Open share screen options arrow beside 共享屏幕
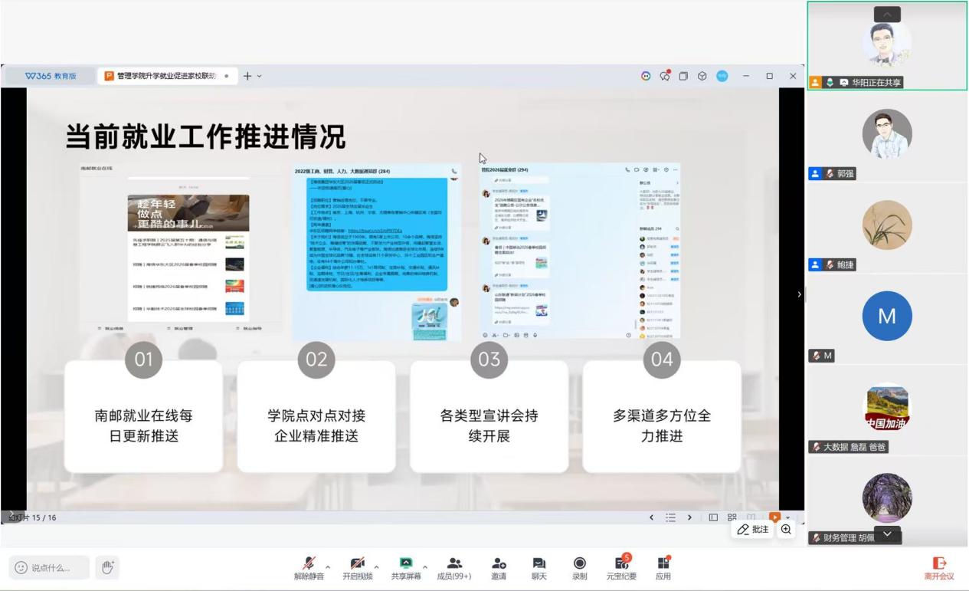The height and width of the screenshot is (591, 969). pyautogui.click(x=426, y=567)
